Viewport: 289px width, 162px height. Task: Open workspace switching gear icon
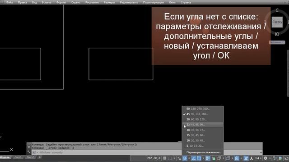[266, 158]
